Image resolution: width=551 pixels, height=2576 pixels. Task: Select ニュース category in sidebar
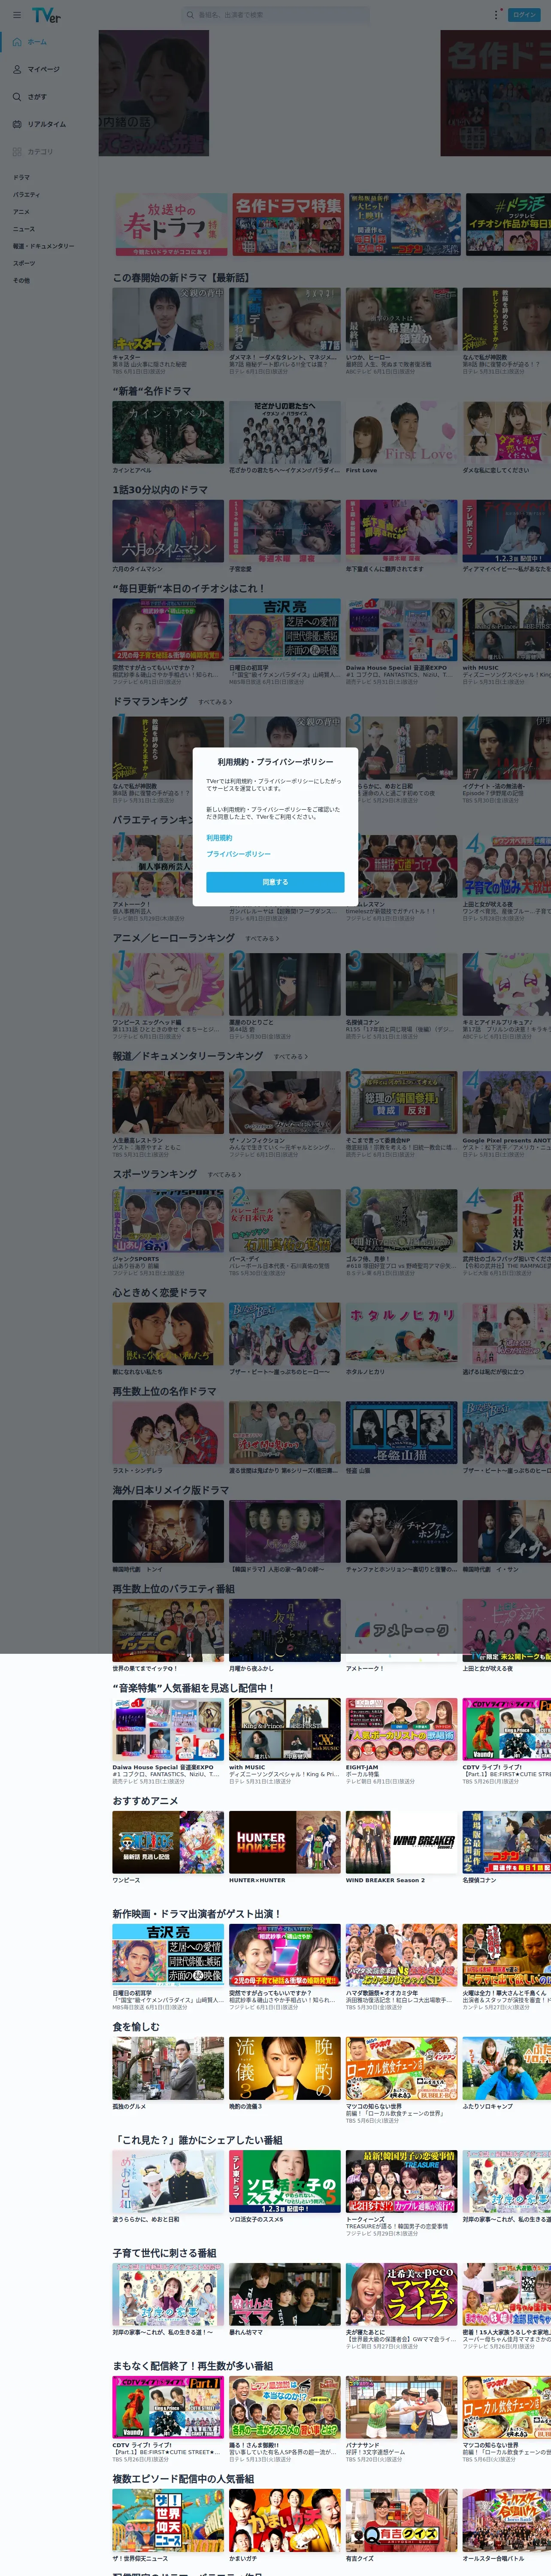(24, 228)
